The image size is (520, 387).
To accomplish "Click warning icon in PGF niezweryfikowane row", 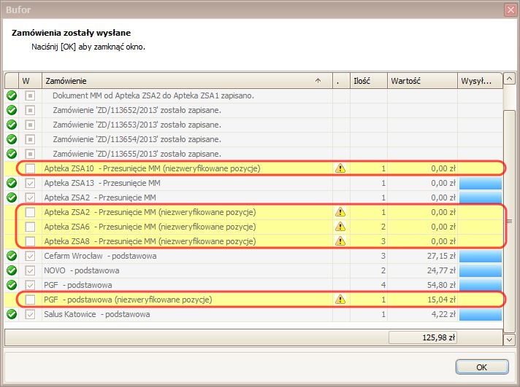I will click(340, 300).
